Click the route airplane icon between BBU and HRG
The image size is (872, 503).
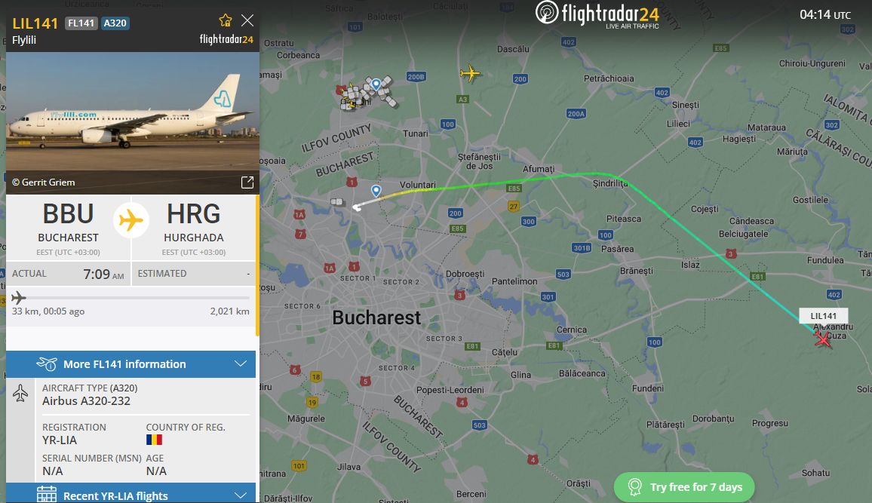coord(131,220)
